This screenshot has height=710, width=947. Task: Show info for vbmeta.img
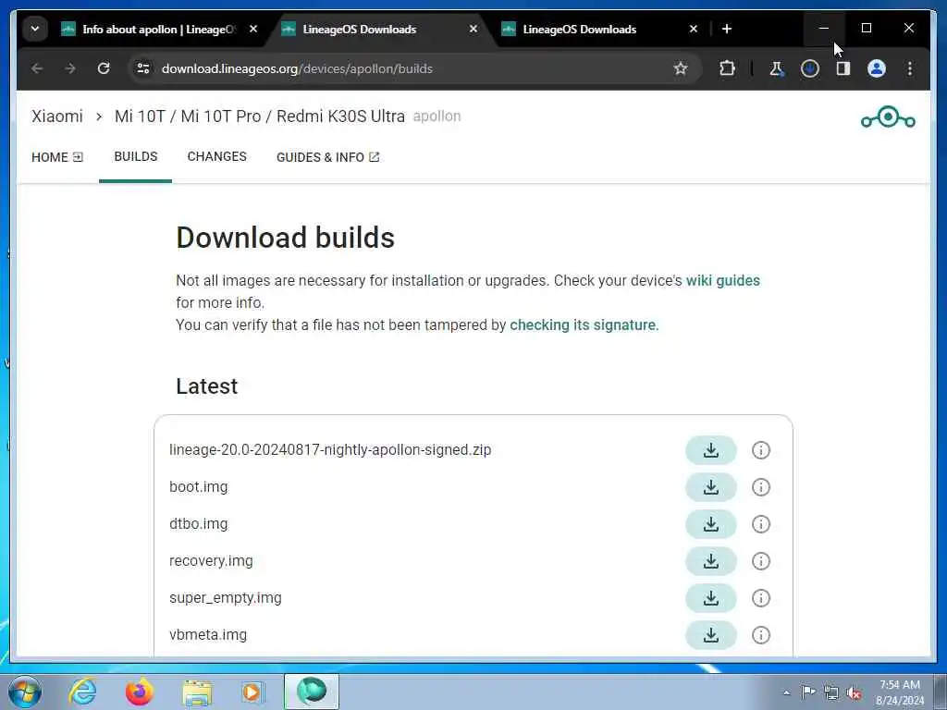tap(761, 634)
